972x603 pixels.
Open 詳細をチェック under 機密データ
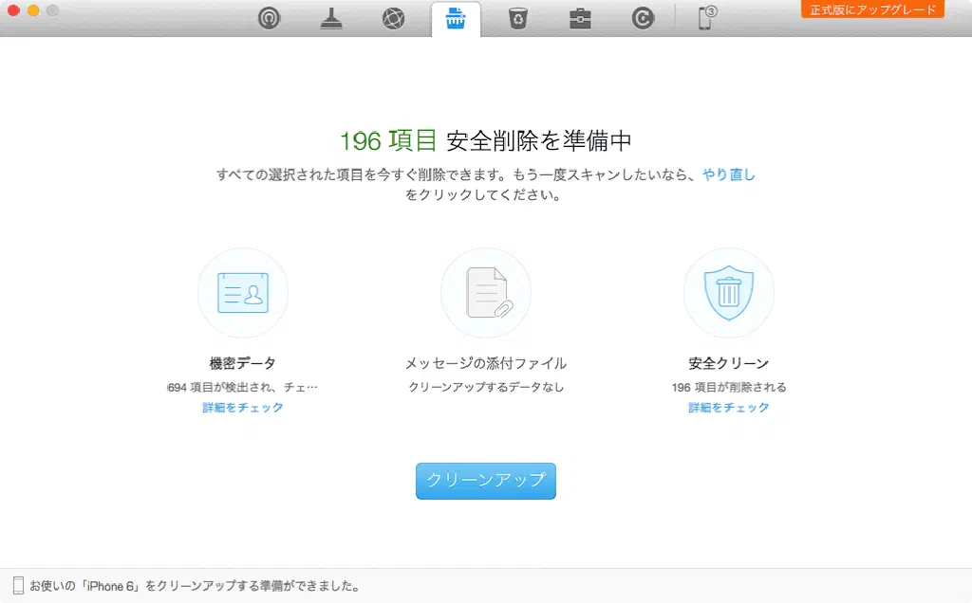pyautogui.click(x=243, y=408)
